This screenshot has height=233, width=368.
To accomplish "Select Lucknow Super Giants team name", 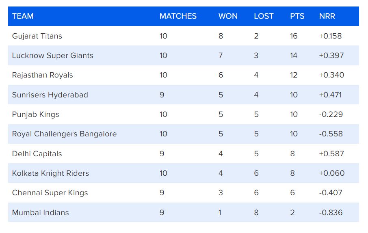I will coord(52,56).
